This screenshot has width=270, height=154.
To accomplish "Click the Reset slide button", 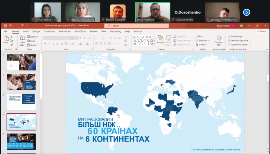I will (33, 41).
